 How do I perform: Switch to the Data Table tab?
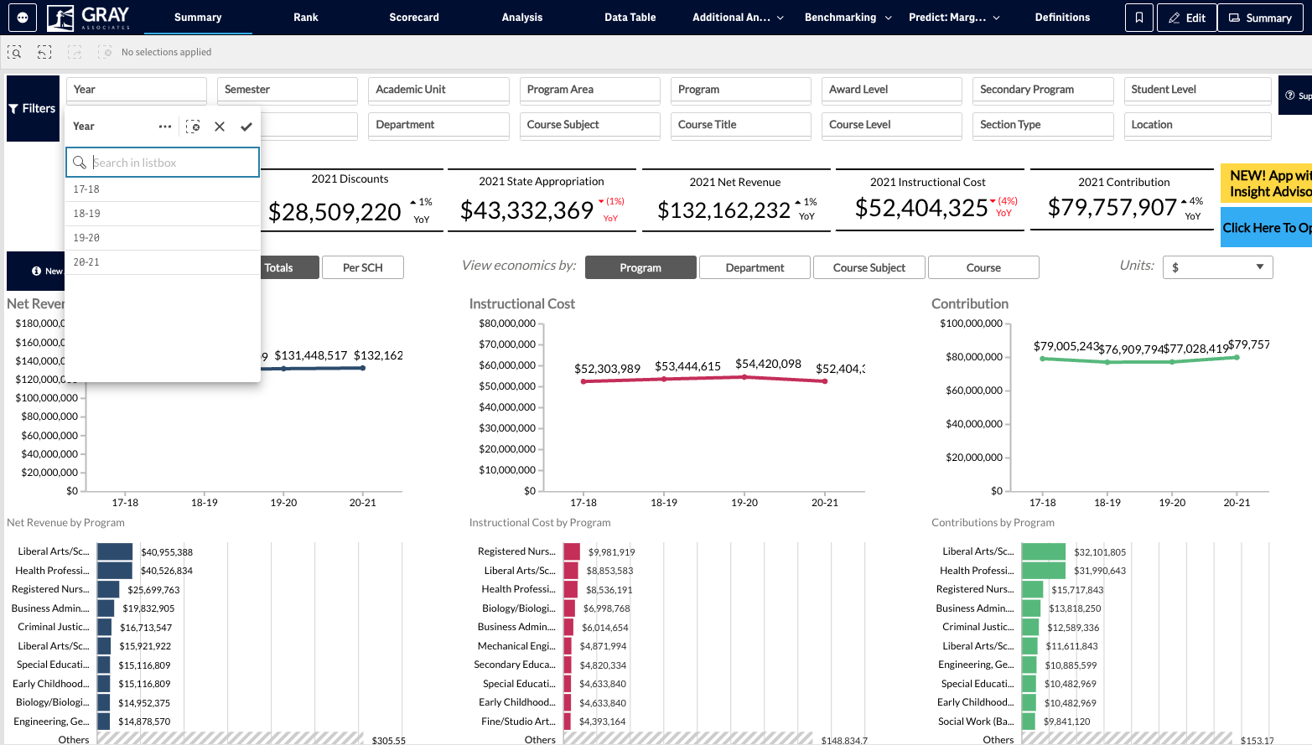[x=630, y=18]
